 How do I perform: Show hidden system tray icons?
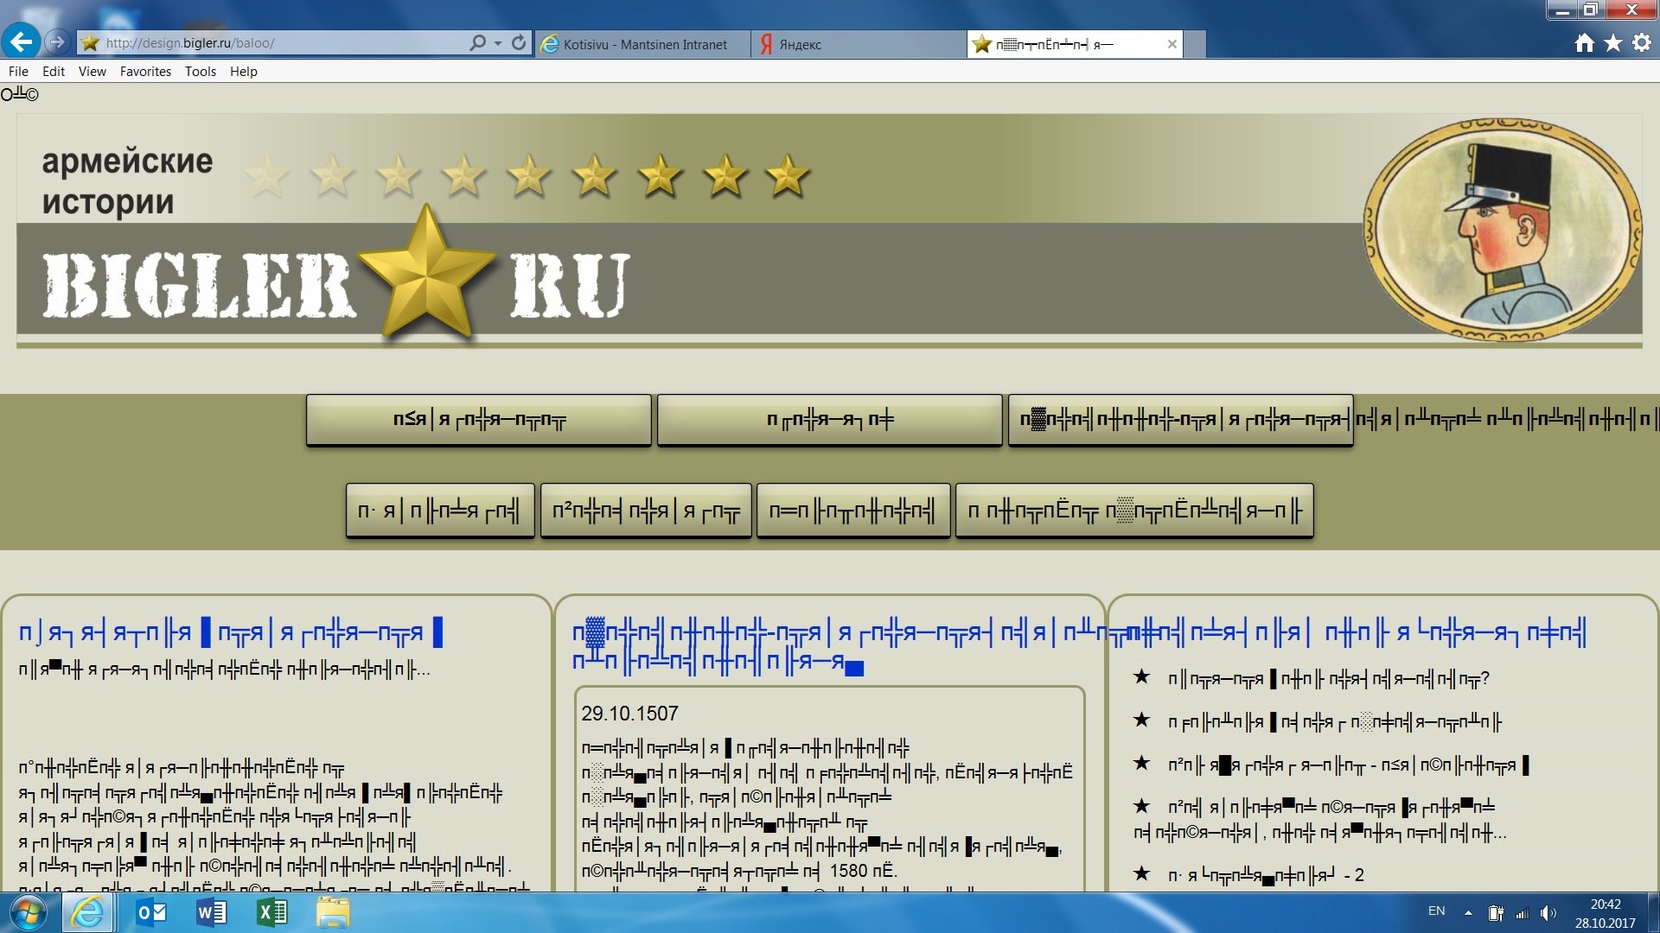point(1468,912)
